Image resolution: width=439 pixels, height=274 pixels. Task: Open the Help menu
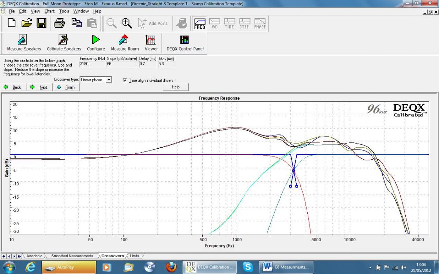point(97,11)
